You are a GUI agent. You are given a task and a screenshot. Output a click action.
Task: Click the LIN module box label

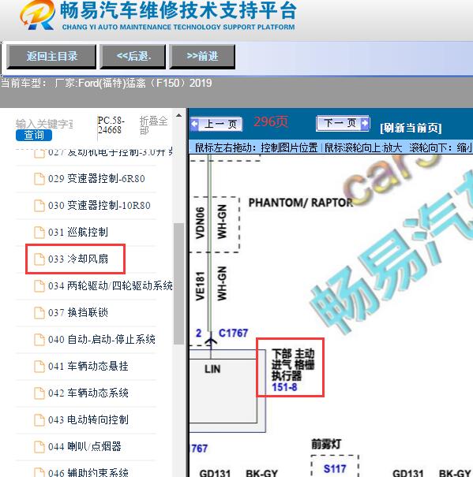[x=212, y=369]
